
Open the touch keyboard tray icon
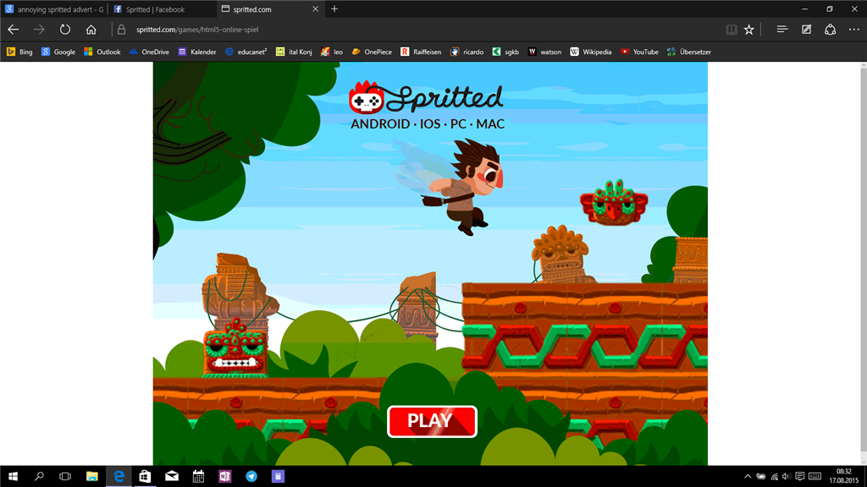pyautogui.click(x=815, y=476)
